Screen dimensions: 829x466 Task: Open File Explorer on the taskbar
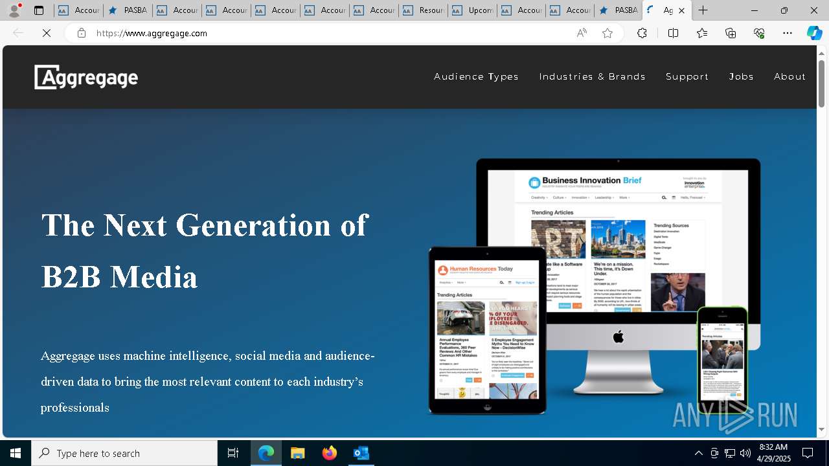coord(298,453)
